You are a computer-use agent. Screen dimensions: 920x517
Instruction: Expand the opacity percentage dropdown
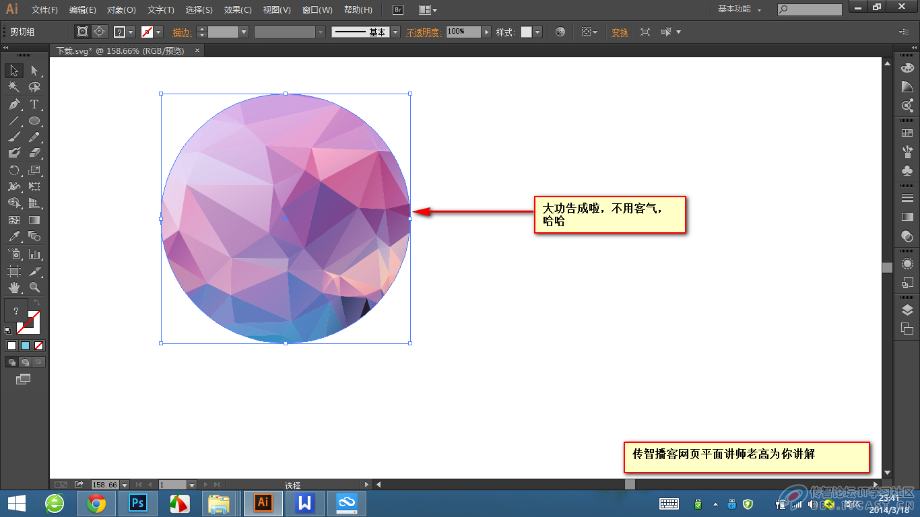coord(486,32)
